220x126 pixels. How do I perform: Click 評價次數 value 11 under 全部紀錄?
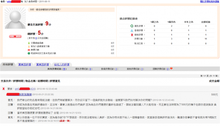click(206, 39)
